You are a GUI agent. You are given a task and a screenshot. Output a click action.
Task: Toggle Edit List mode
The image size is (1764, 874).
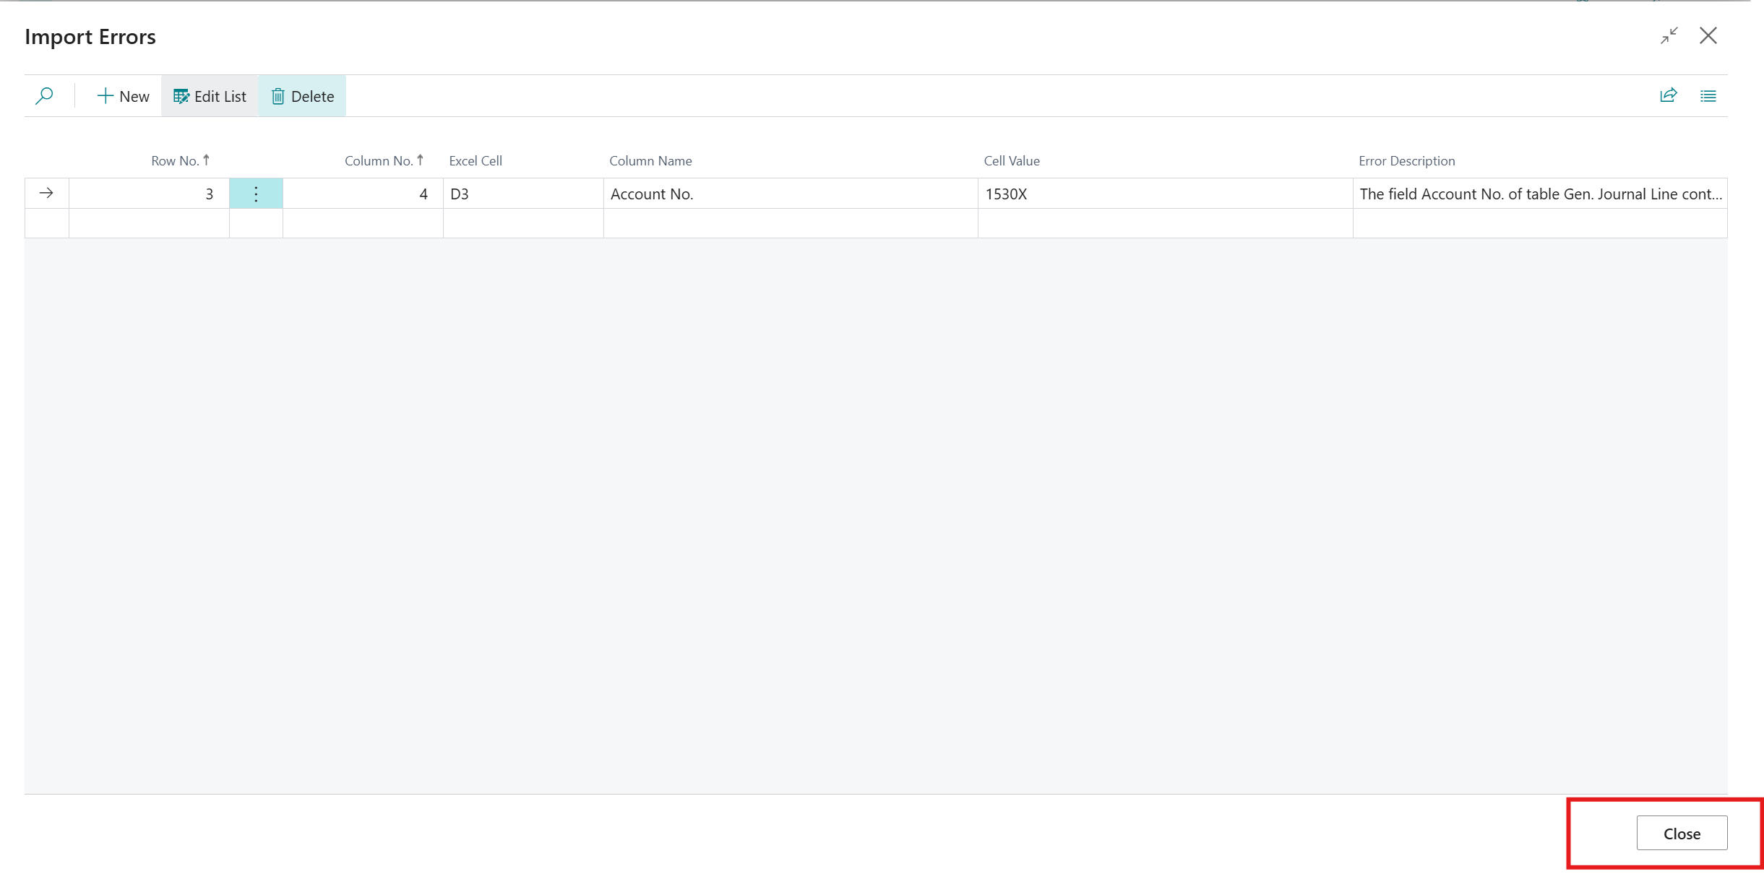tap(210, 96)
